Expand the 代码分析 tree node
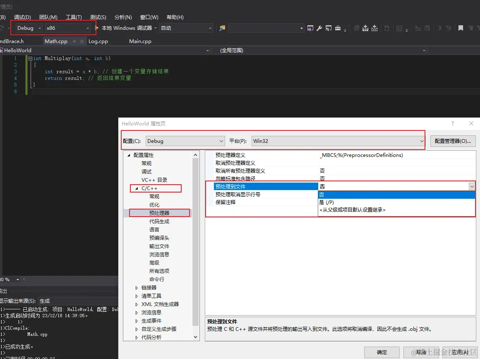The width and height of the screenshot is (480, 359). [137, 337]
